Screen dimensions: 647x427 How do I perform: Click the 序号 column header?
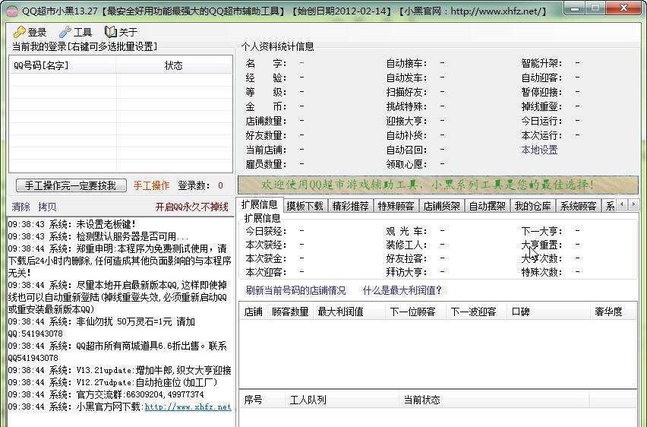click(x=262, y=400)
